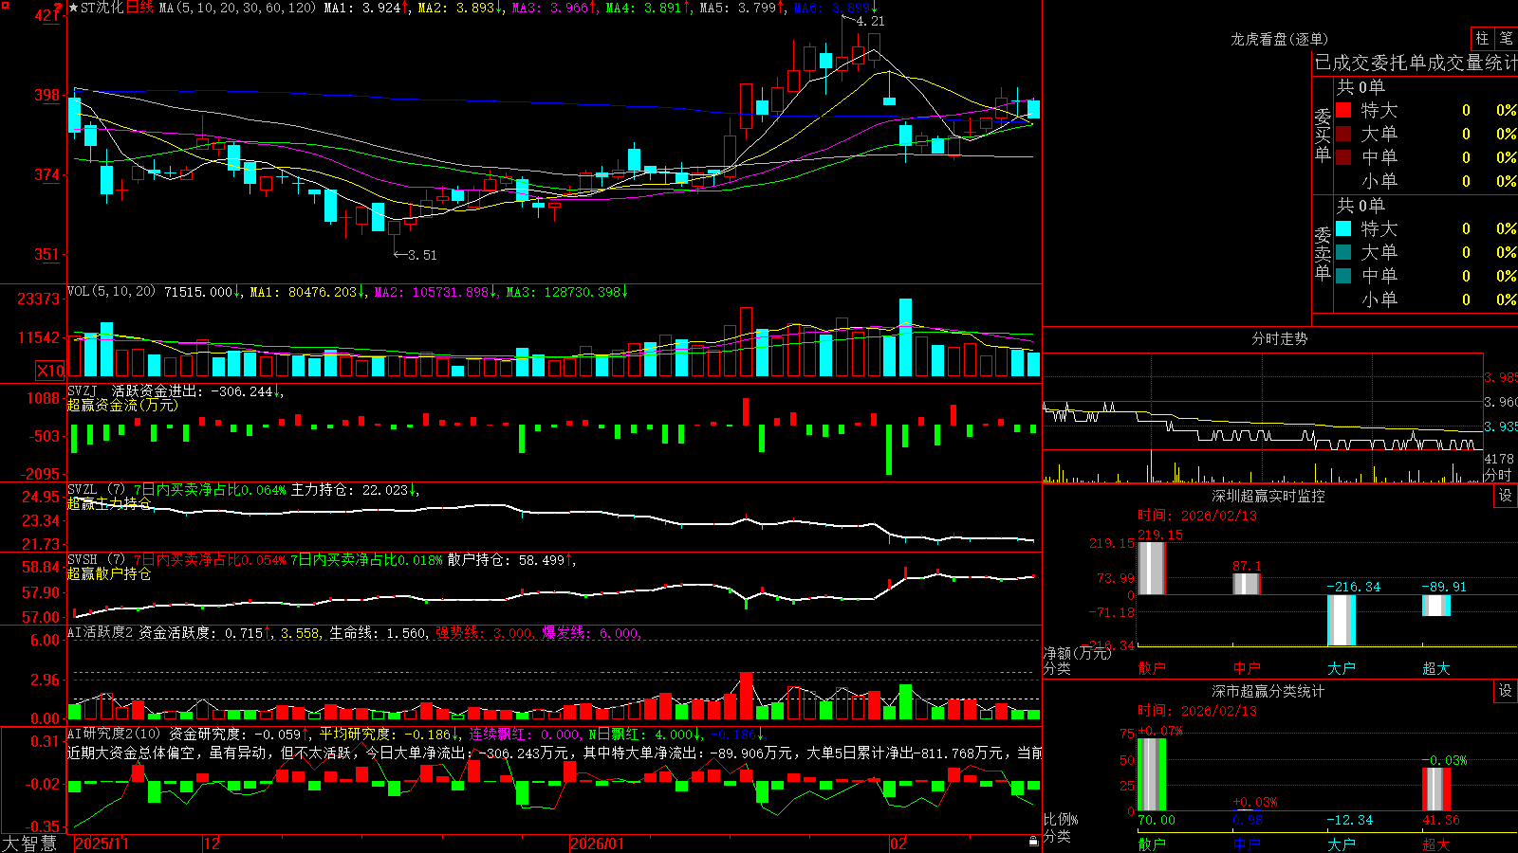Open the SVZJ indicator label

tap(82, 390)
